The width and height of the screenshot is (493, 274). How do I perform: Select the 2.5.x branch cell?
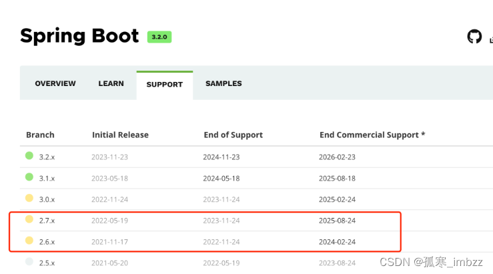[x=47, y=263]
